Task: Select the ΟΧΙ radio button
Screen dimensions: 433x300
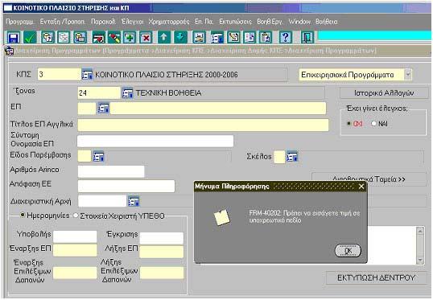Action: (349, 123)
